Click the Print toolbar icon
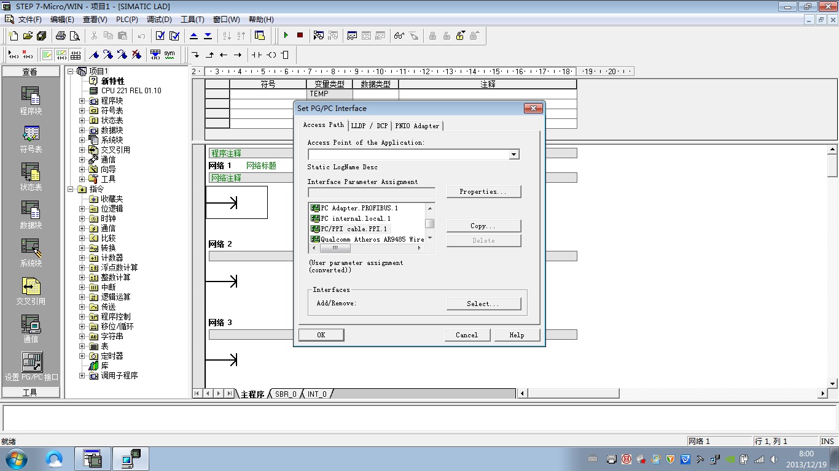 [60, 36]
